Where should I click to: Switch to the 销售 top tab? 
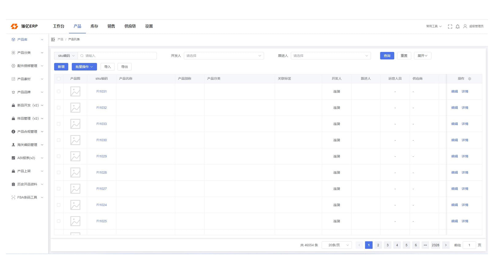(x=111, y=26)
